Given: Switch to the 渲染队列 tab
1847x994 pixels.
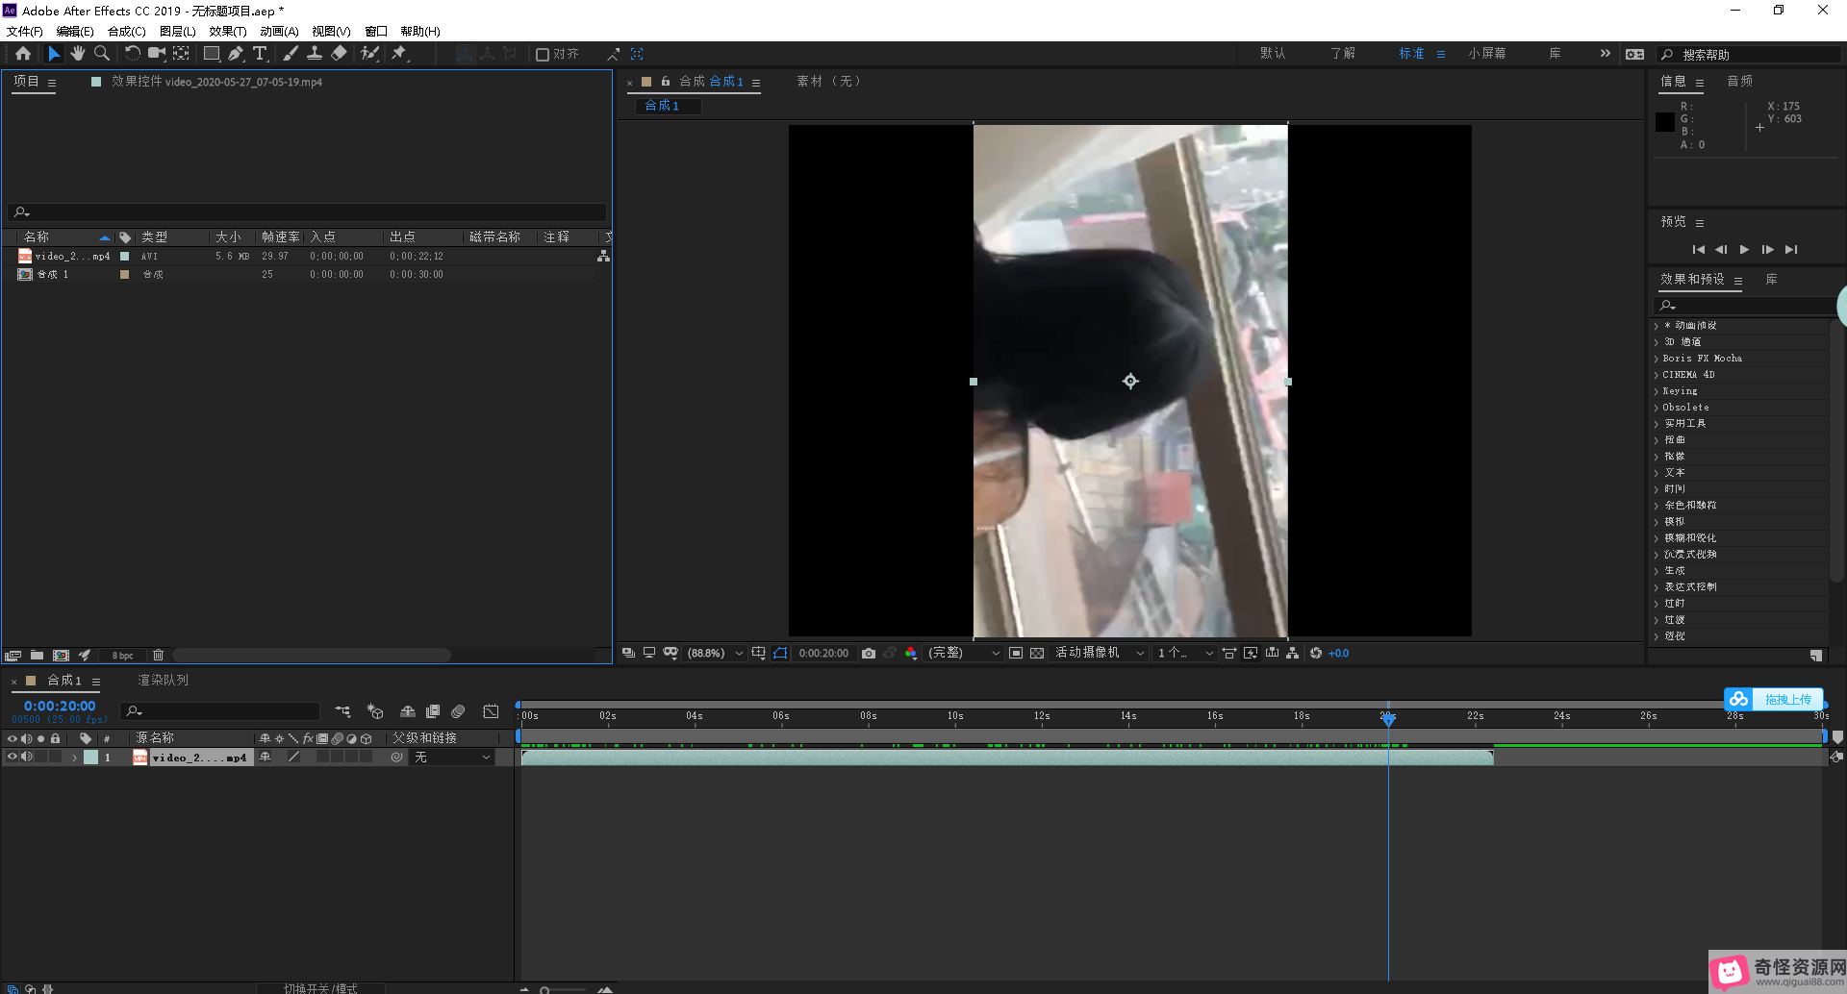Looking at the screenshot, I should click(163, 681).
